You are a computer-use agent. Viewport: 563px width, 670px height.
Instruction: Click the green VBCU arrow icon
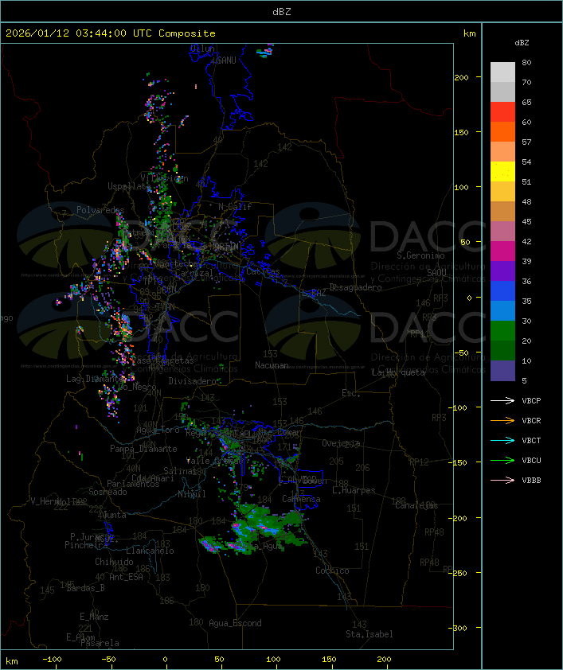click(x=502, y=461)
